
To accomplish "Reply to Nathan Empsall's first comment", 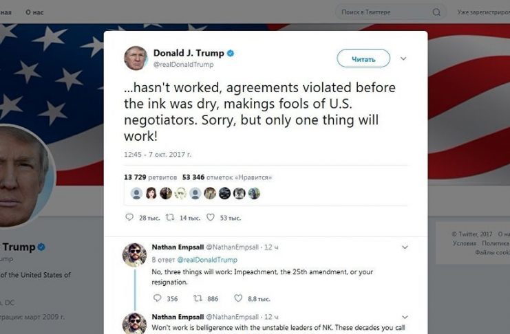I will tap(157, 298).
